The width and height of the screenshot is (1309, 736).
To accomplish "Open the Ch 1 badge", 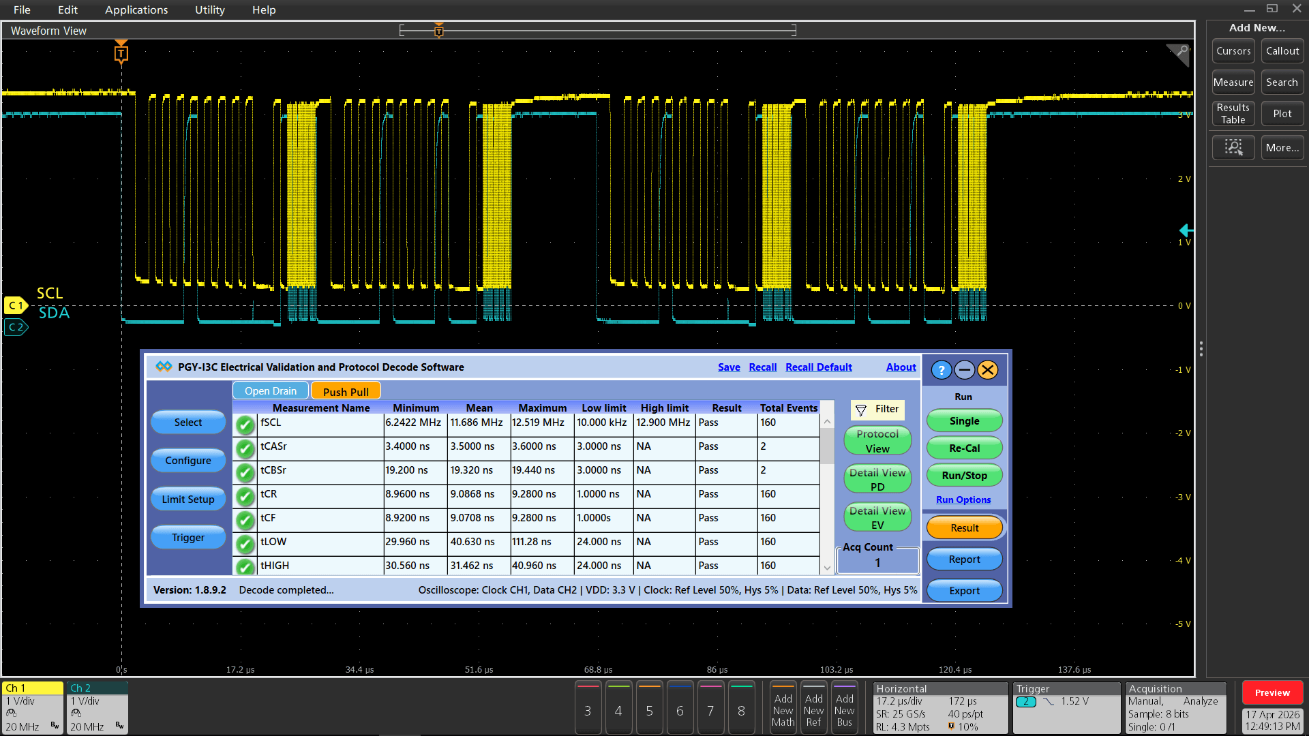I will coord(33,708).
